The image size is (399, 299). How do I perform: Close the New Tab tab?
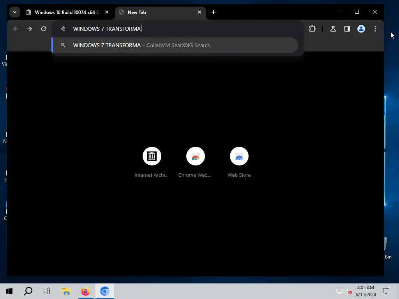coord(199,12)
